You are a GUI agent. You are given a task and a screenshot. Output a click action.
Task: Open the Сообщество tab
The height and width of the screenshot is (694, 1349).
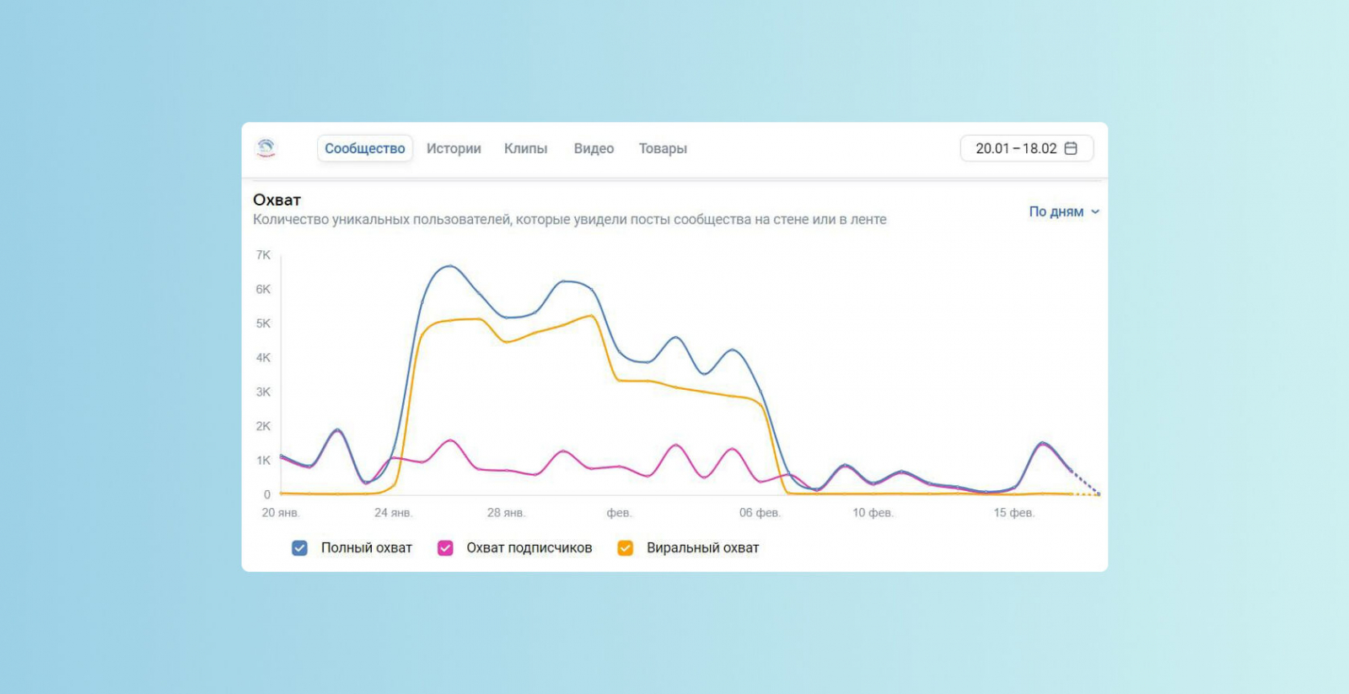click(365, 148)
